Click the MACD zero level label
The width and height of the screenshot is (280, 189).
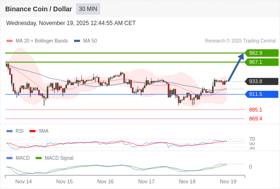pos(251,167)
